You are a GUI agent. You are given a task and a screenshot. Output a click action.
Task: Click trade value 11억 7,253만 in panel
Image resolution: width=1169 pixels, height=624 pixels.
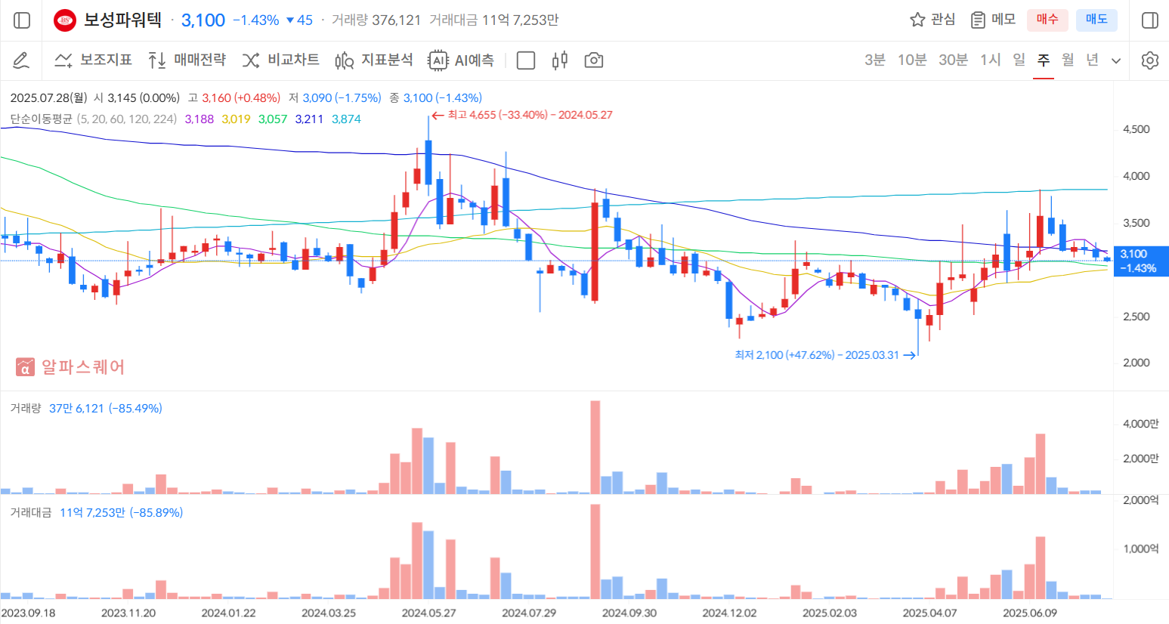click(92, 512)
